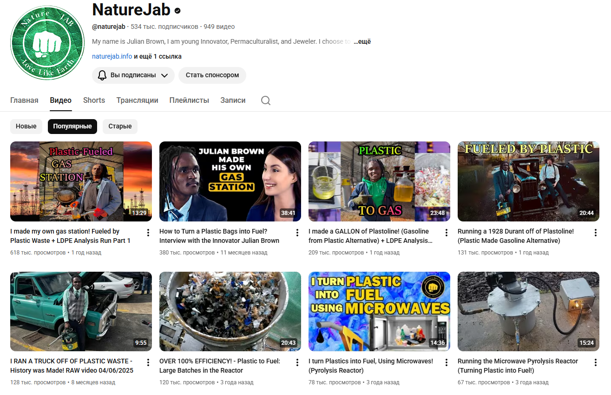611x395 pixels.
Task: Open the Плейлисты tab
Action: click(x=189, y=100)
